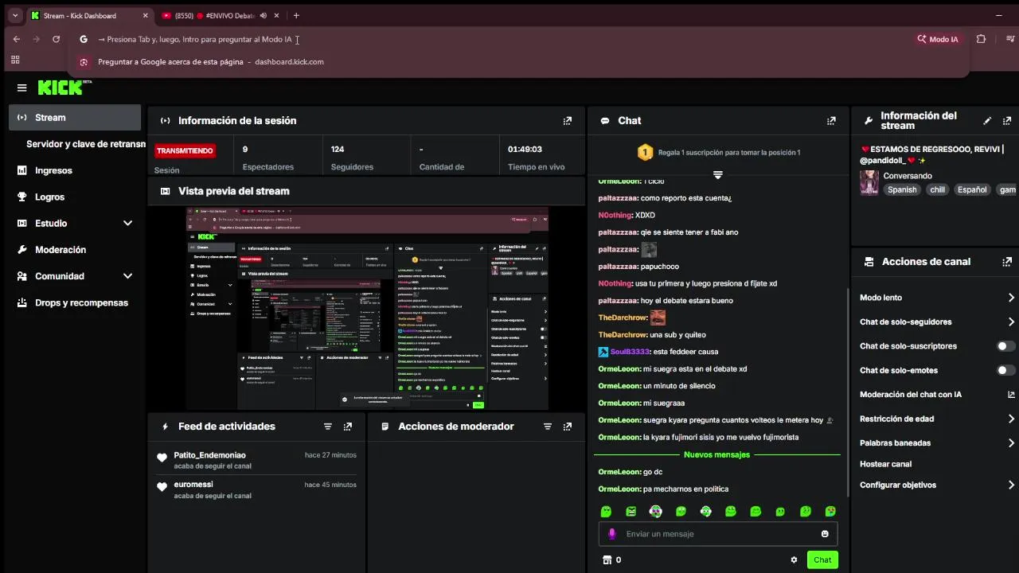The height and width of the screenshot is (573, 1019).
Task: Toggle Chat de solo-suscriptores
Action: pos(1006,346)
